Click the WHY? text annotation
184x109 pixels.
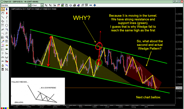pyautogui.click(x=82, y=18)
